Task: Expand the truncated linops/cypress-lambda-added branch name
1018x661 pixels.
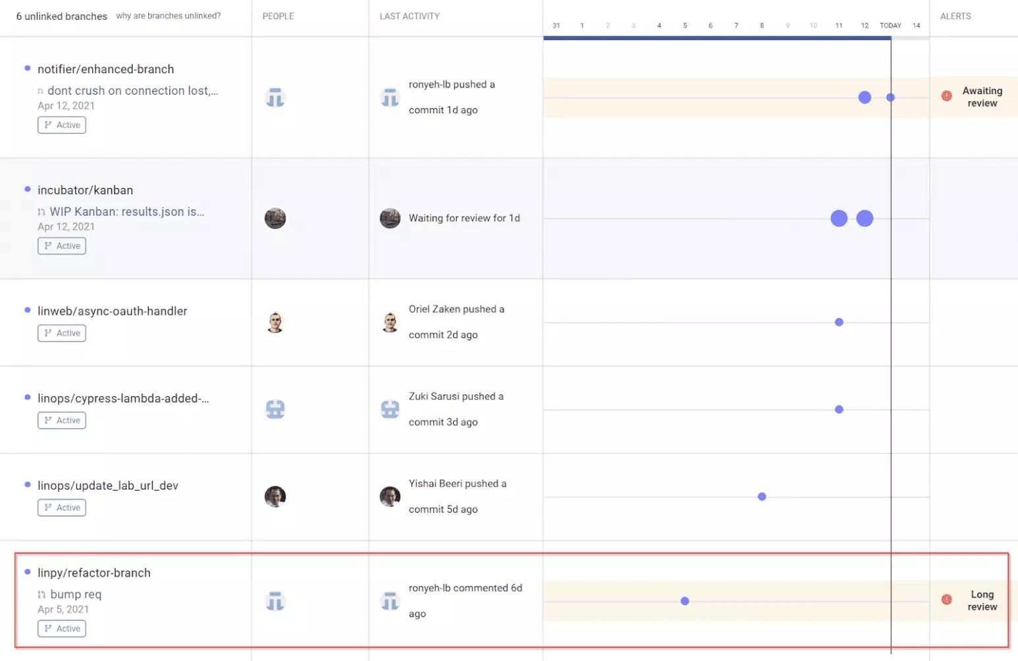Action: [x=124, y=398]
